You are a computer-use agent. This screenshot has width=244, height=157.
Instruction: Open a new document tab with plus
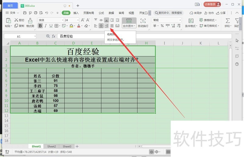coord(78,6)
